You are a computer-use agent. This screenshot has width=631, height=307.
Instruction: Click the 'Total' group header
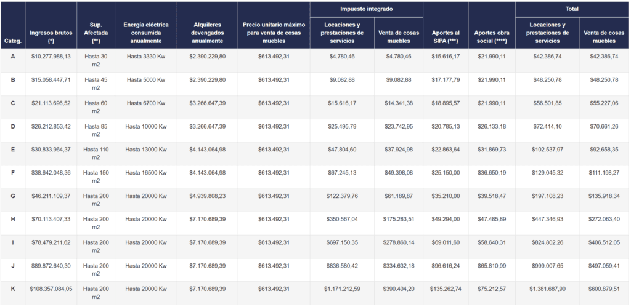click(x=573, y=9)
